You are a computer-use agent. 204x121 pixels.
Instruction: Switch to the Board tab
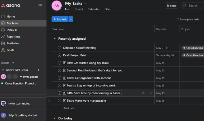[x=79, y=9]
